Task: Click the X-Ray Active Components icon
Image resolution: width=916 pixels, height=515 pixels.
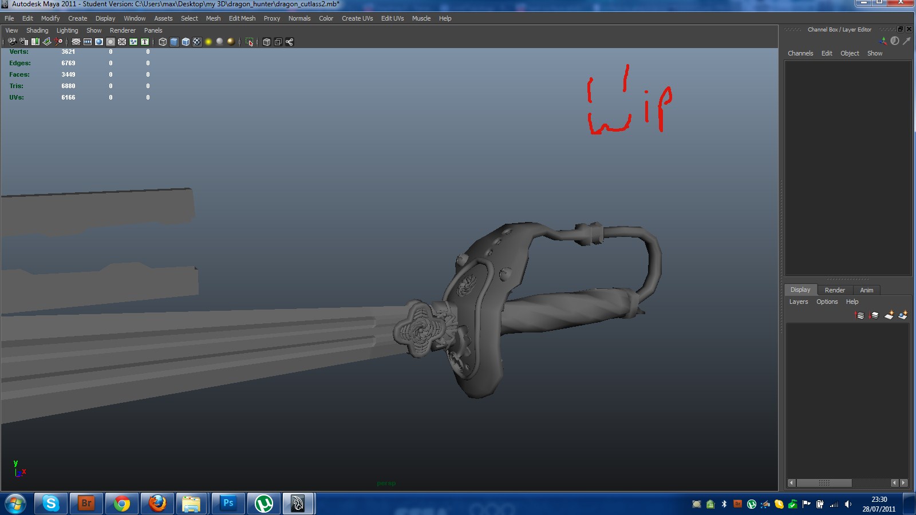Action: click(278, 42)
